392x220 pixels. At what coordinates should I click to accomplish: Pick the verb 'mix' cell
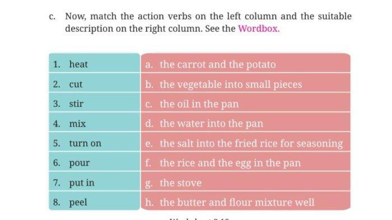[94, 122]
